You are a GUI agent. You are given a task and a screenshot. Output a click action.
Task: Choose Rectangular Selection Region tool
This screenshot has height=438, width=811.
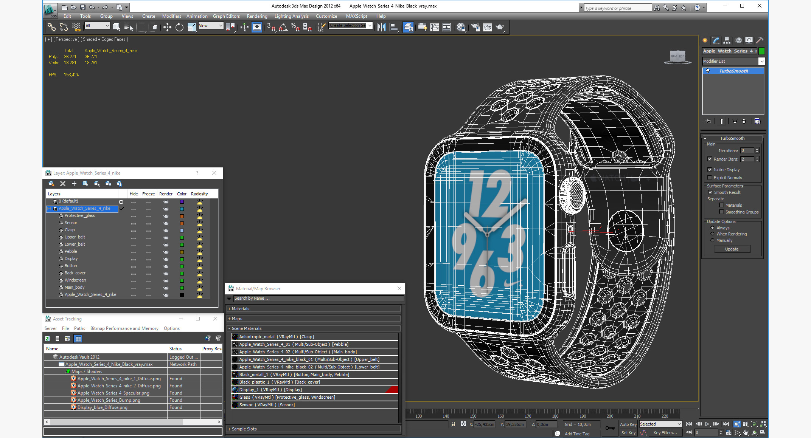pyautogui.click(x=141, y=27)
